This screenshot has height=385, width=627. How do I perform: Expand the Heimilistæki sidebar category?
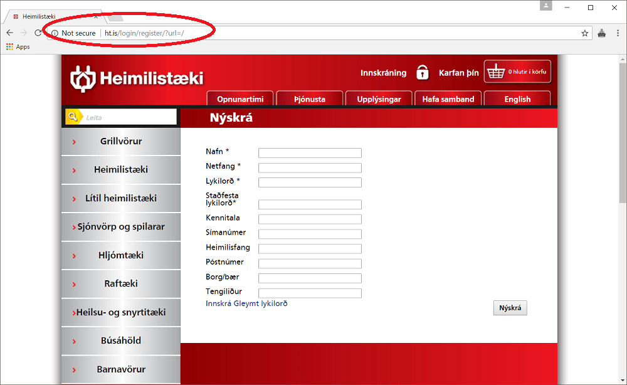point(121,169)
